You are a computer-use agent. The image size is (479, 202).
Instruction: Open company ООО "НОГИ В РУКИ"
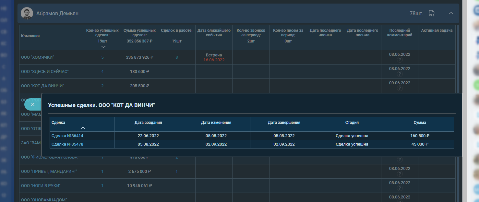point(41,186)
